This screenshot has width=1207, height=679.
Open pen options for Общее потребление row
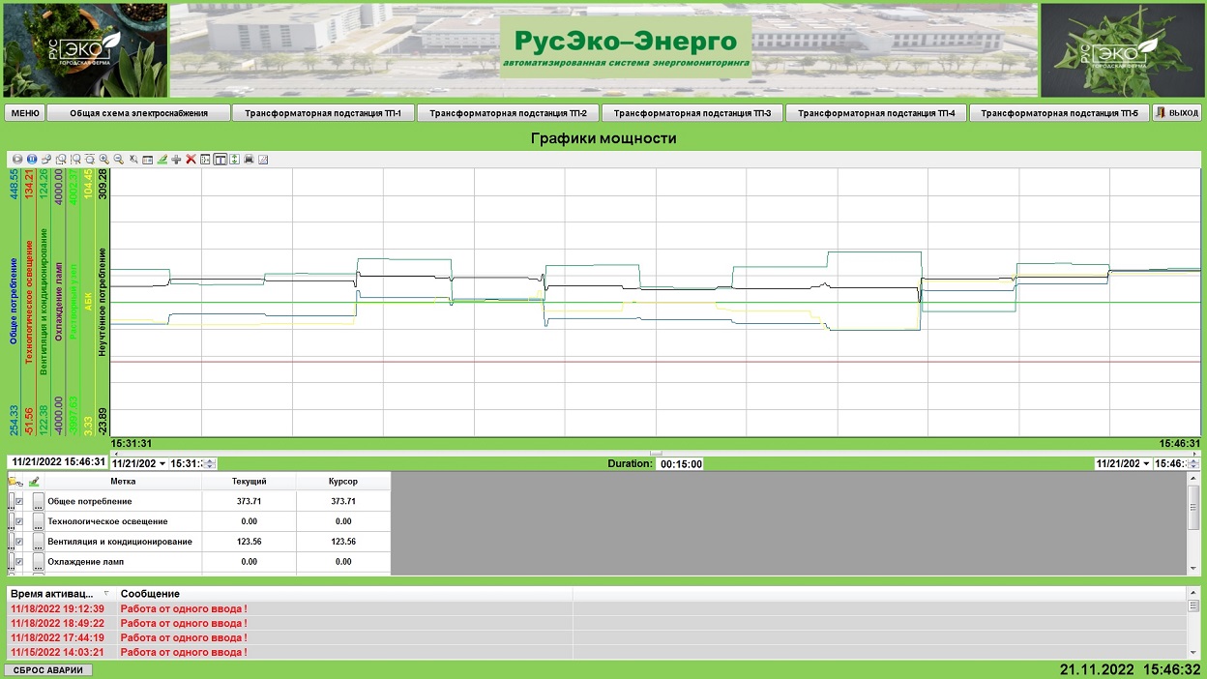coord(39,501)
